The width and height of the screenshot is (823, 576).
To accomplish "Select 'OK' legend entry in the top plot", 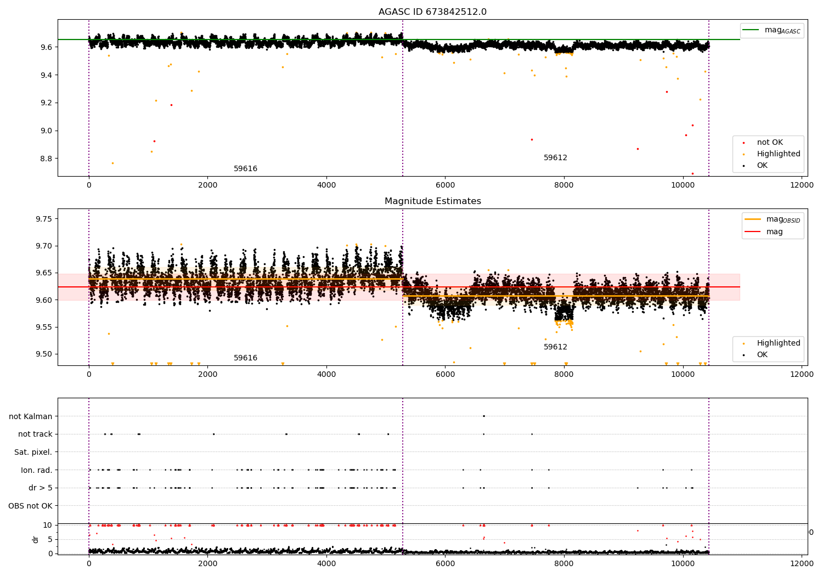I will click(x=762, y=166).
